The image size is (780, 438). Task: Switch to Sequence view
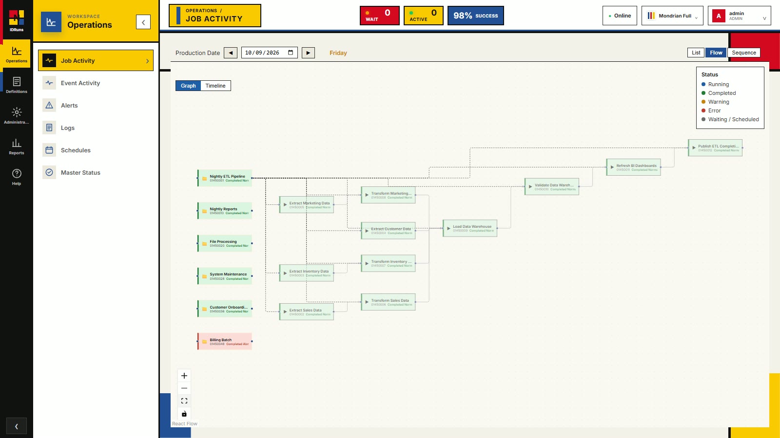(x=744, y=53)
